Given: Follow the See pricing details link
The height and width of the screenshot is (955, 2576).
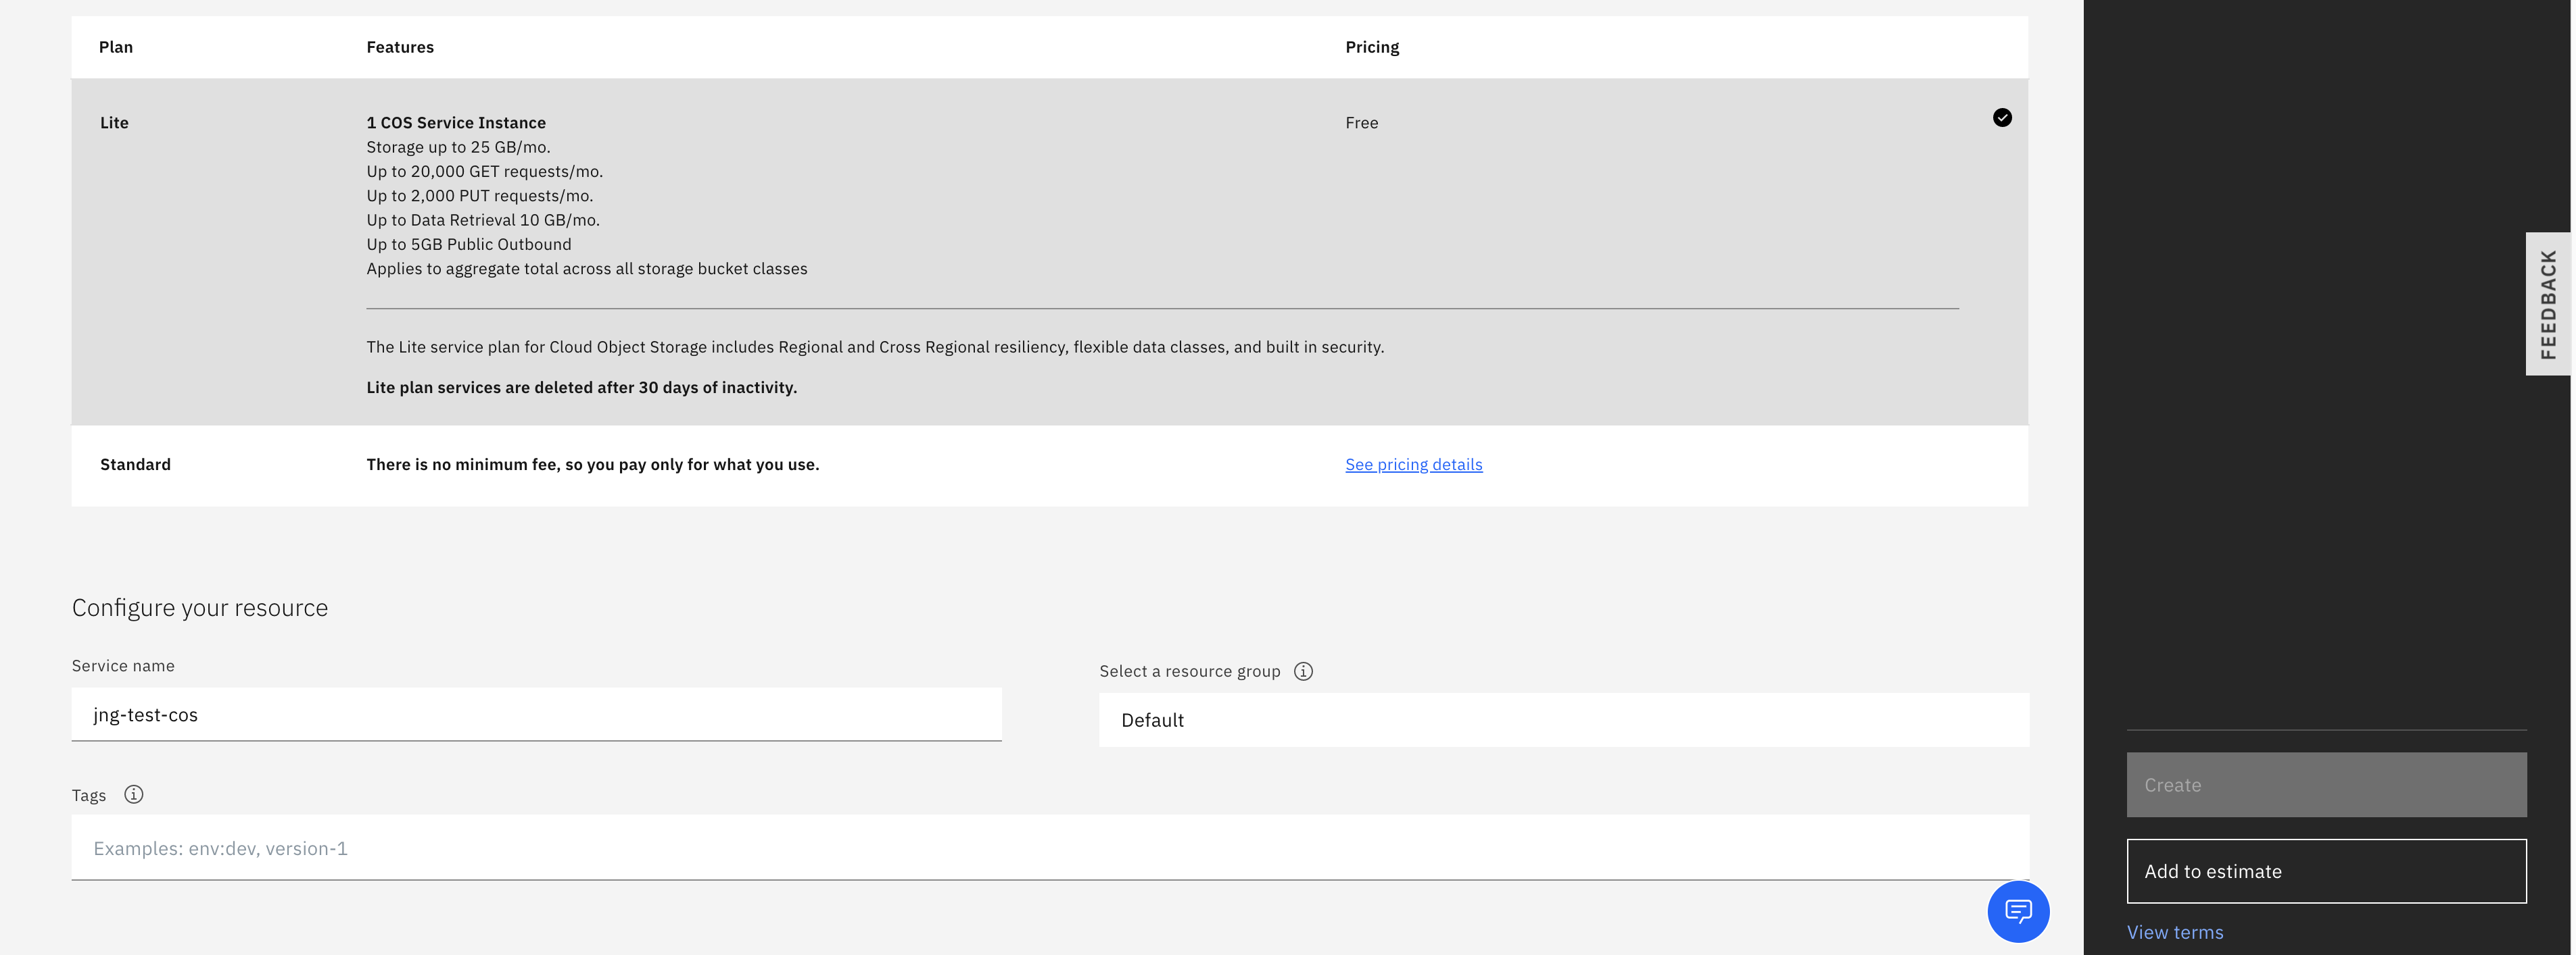Looking at the screenshot, I should pos(1413,465).
